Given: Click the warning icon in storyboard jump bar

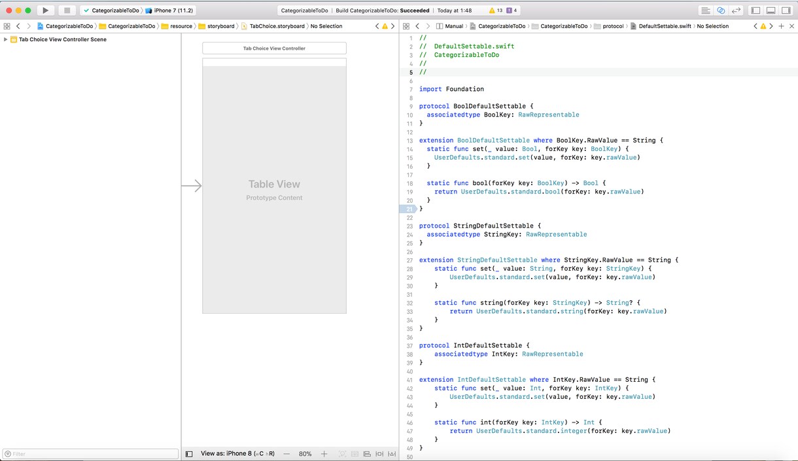Looking at the screenshot, I should pos(385,26).
